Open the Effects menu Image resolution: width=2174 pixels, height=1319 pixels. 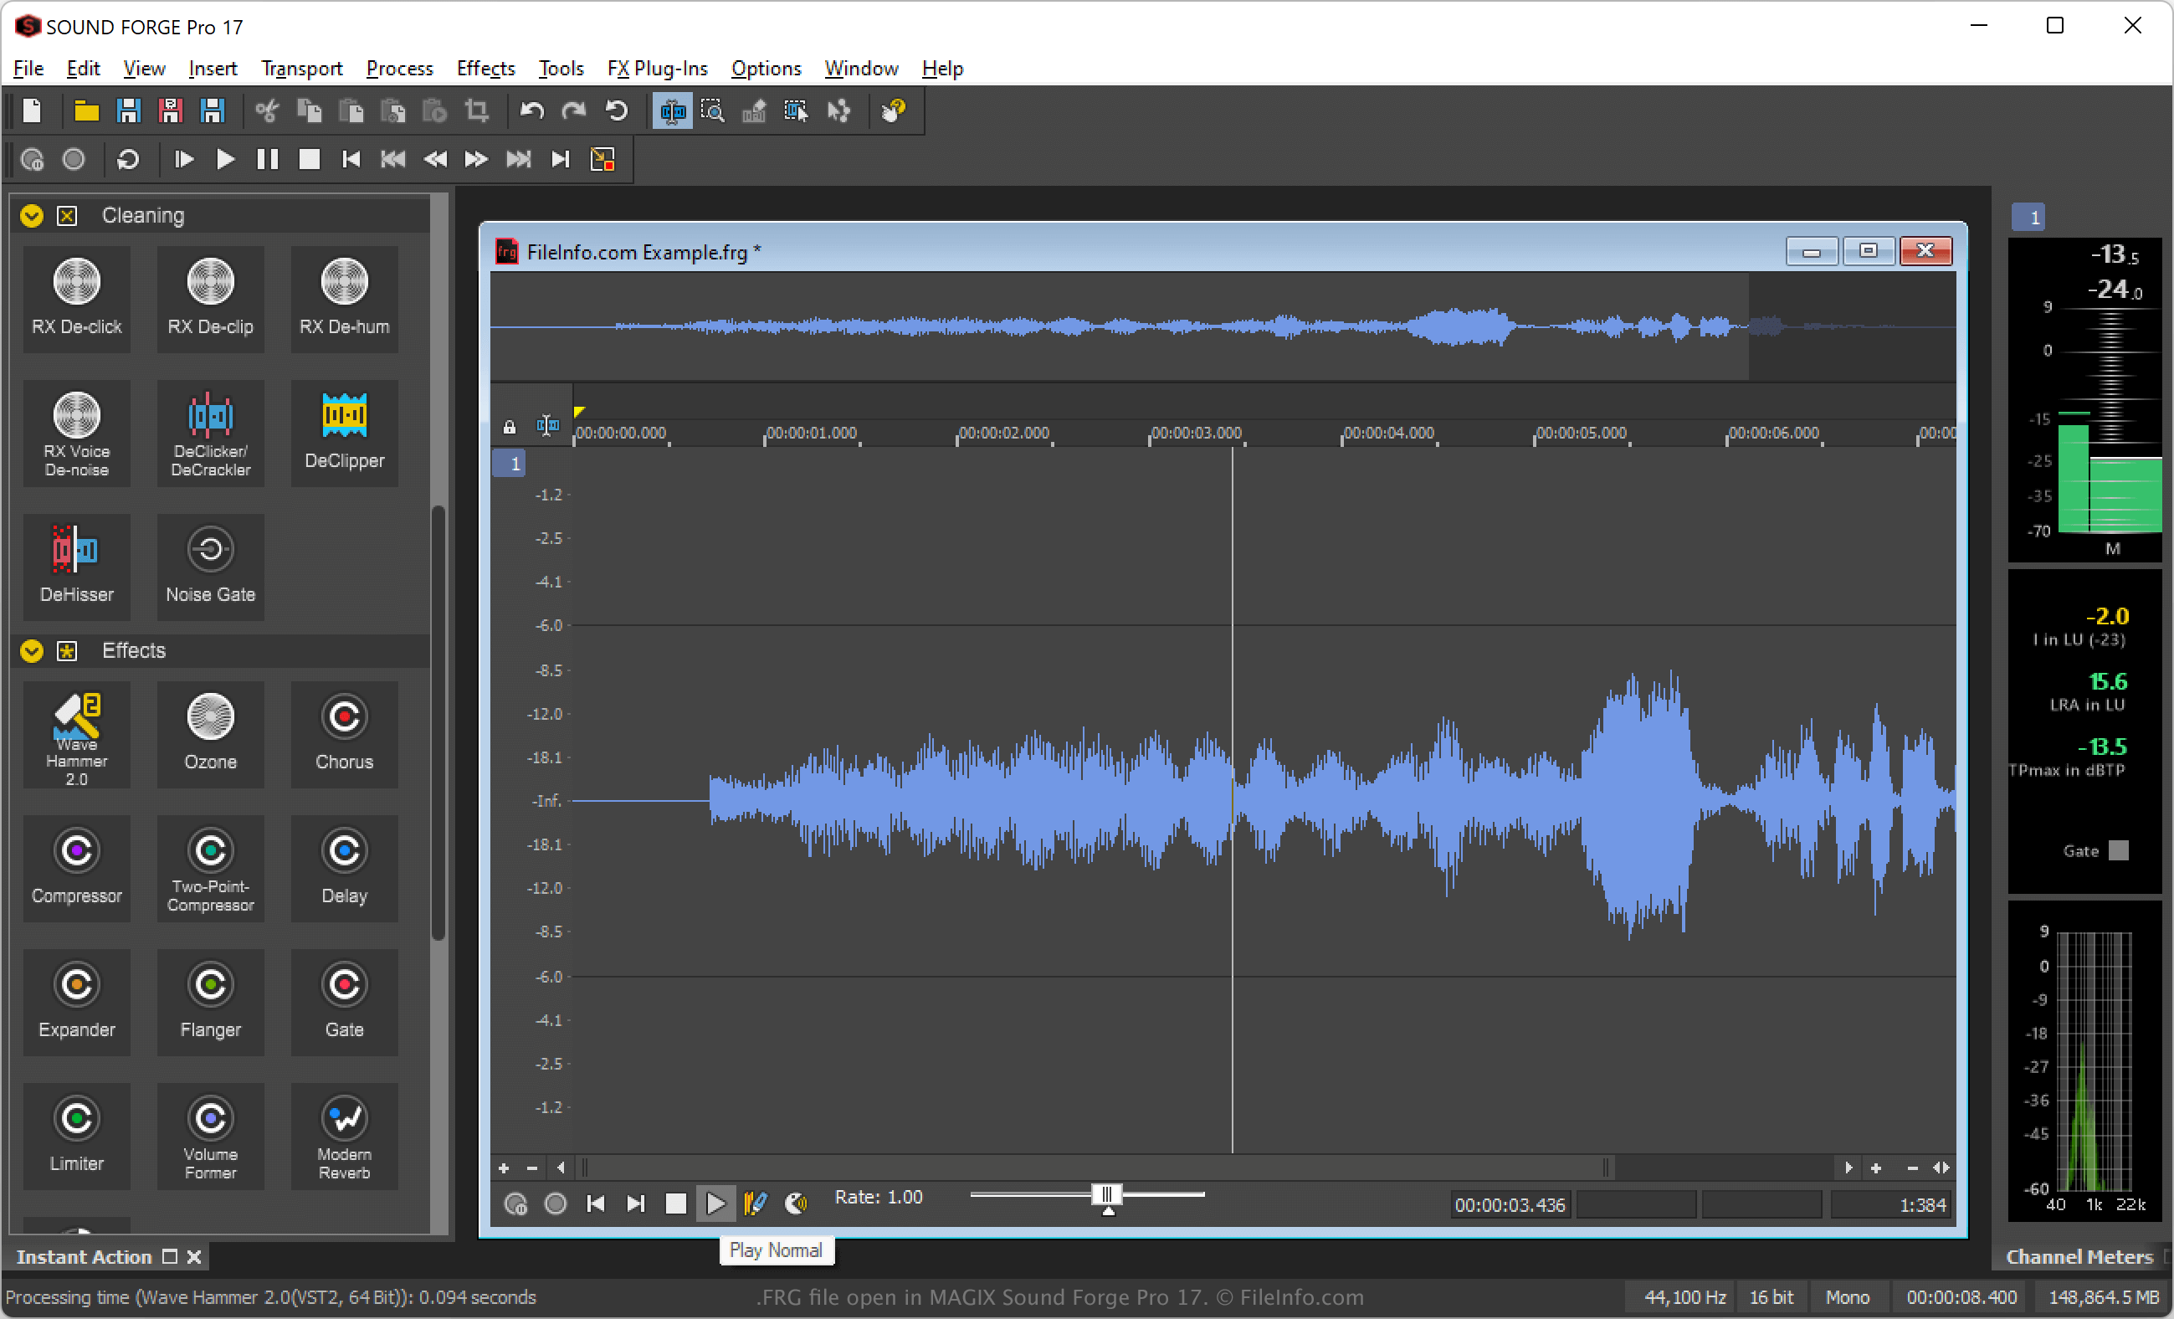click(x=486, y=69)
